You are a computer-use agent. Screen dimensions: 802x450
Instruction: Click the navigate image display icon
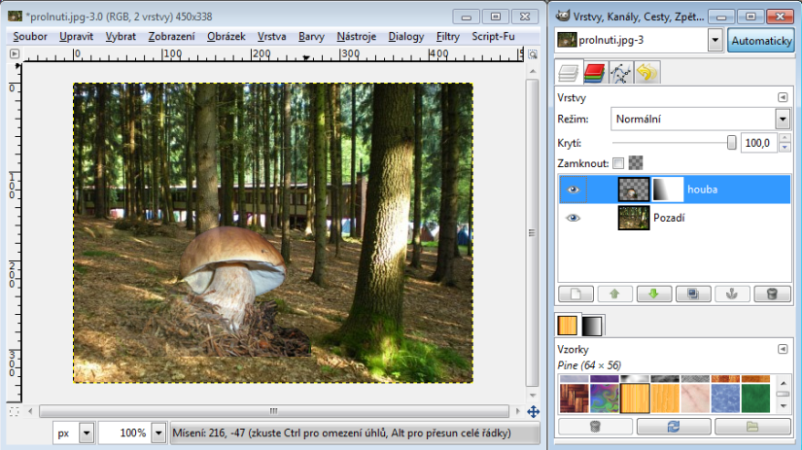click(533, 412)
